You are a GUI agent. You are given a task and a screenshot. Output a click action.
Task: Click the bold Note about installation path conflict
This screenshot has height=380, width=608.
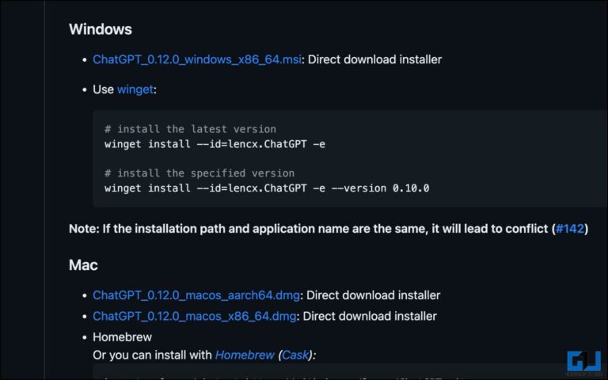[309, 229]
